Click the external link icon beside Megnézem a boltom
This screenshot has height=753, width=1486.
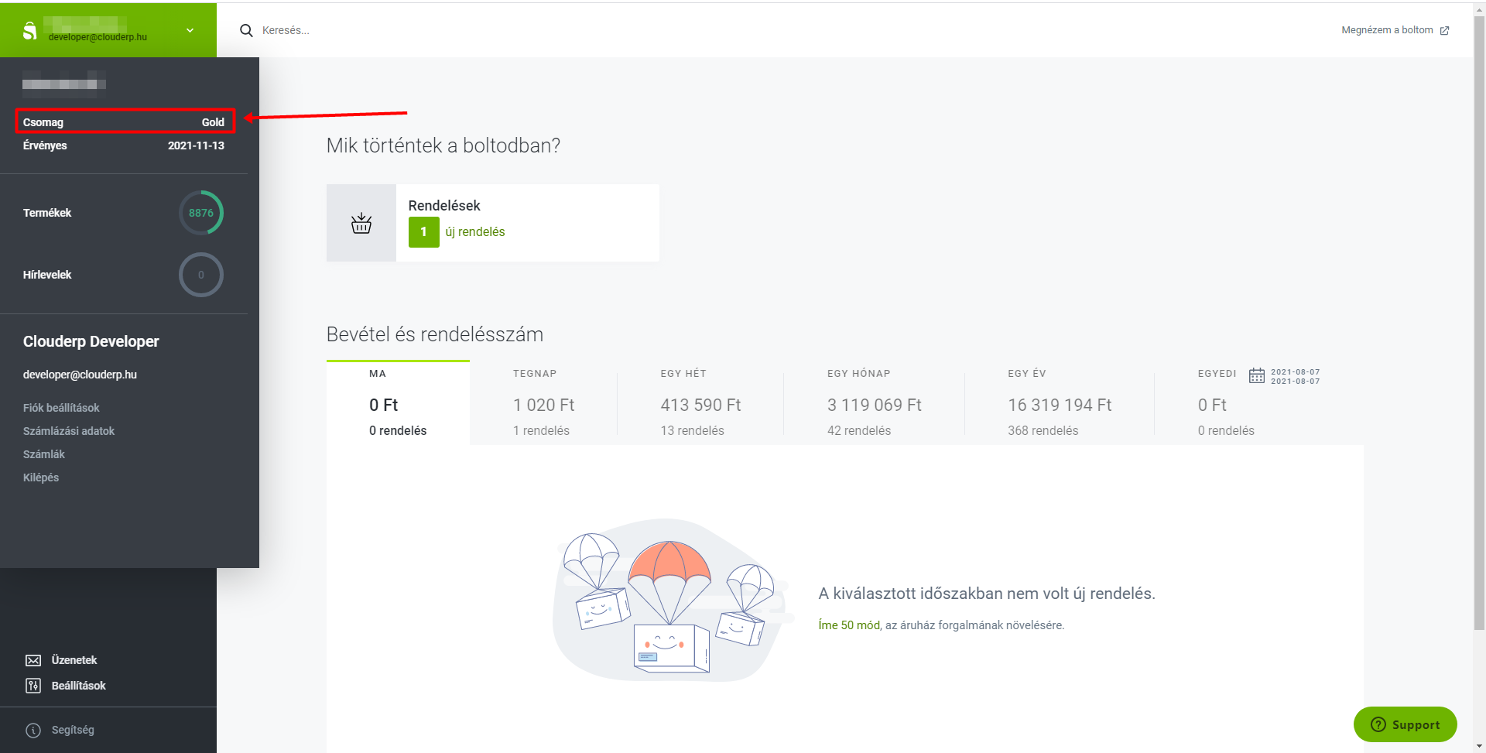click(x=1444, y=31)
